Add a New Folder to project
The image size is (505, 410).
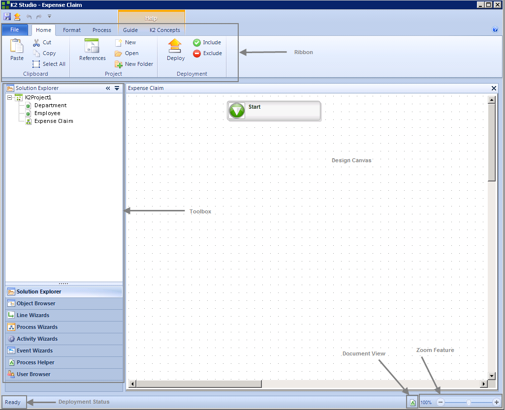pyautogui.click(x=134, y=64)
